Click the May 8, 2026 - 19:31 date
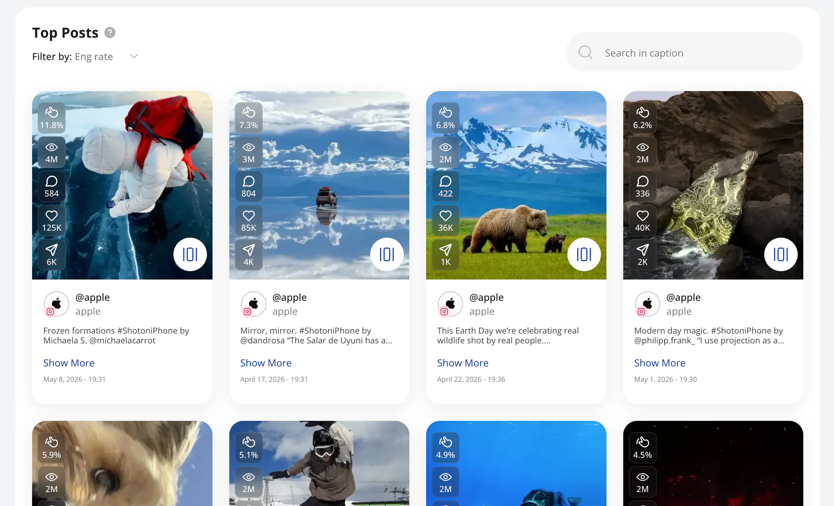The width and height of the screenshot is (834, 506). point(74,379)
